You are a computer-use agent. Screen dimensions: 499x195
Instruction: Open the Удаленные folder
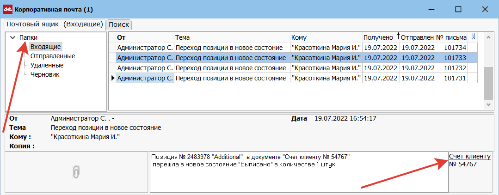(47, 65)
